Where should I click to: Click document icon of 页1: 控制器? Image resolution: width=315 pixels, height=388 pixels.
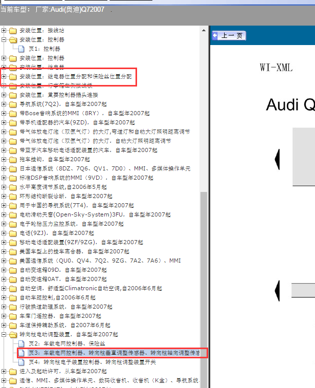click(21, 49)
